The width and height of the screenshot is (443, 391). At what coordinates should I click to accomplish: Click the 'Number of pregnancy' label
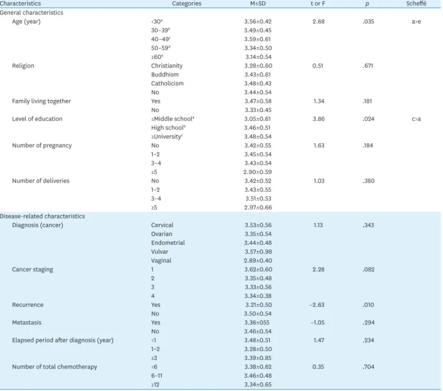tap(42, 146)
